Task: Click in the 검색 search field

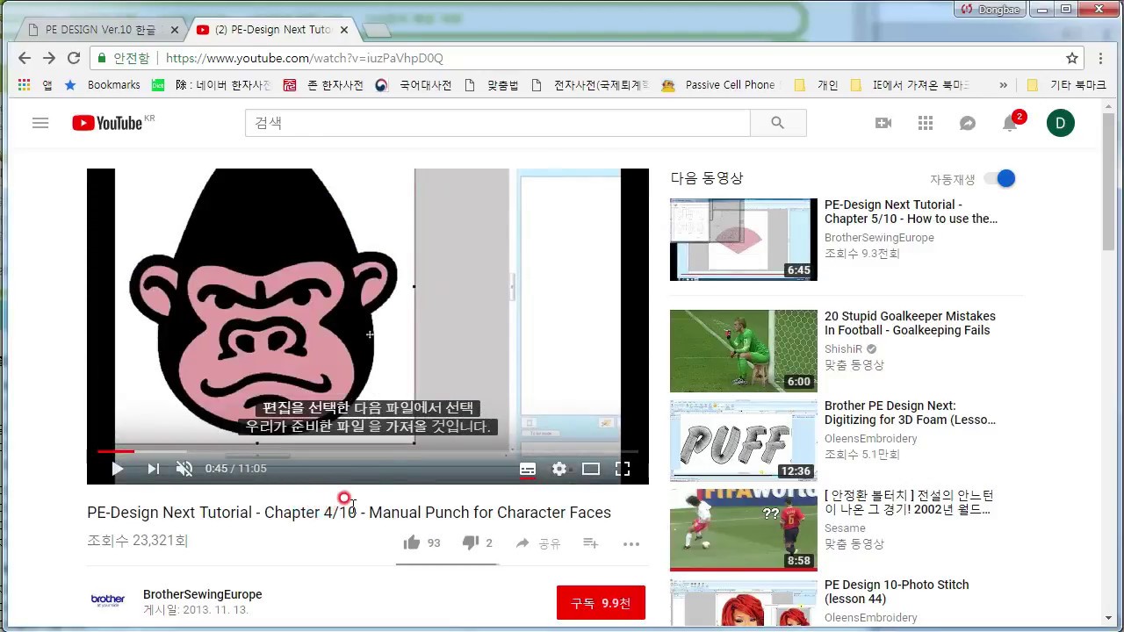Action: [498, 123]
